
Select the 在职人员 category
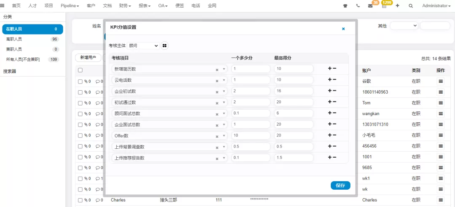[x=32, y=29]
